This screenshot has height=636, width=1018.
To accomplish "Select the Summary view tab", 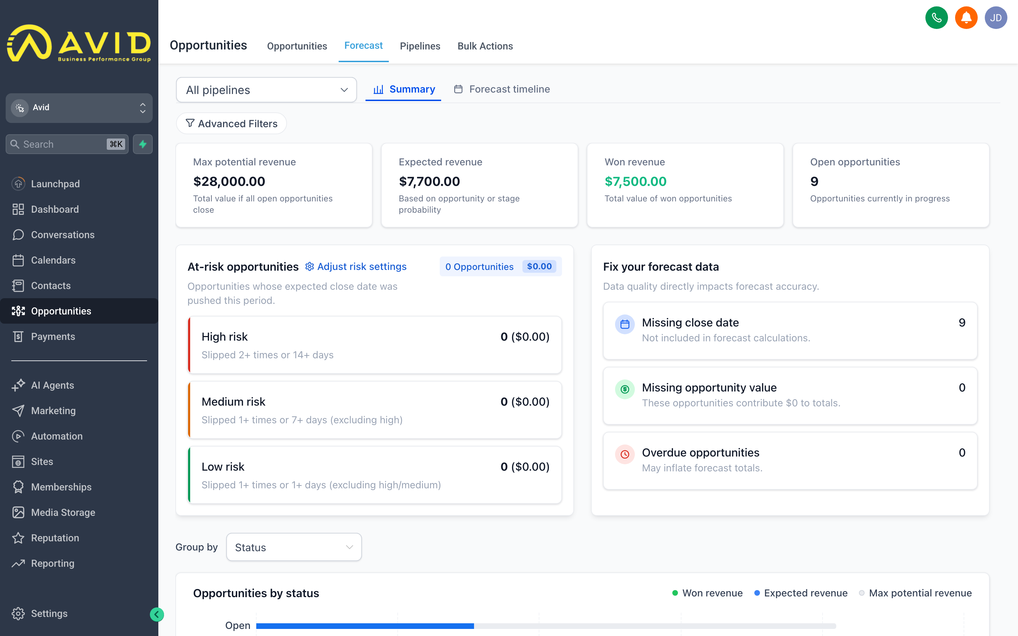I will pos(403,89).
